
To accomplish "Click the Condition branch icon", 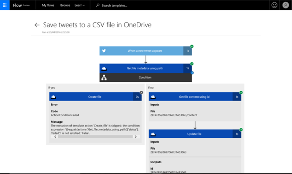I will click(x=104, y=78).
